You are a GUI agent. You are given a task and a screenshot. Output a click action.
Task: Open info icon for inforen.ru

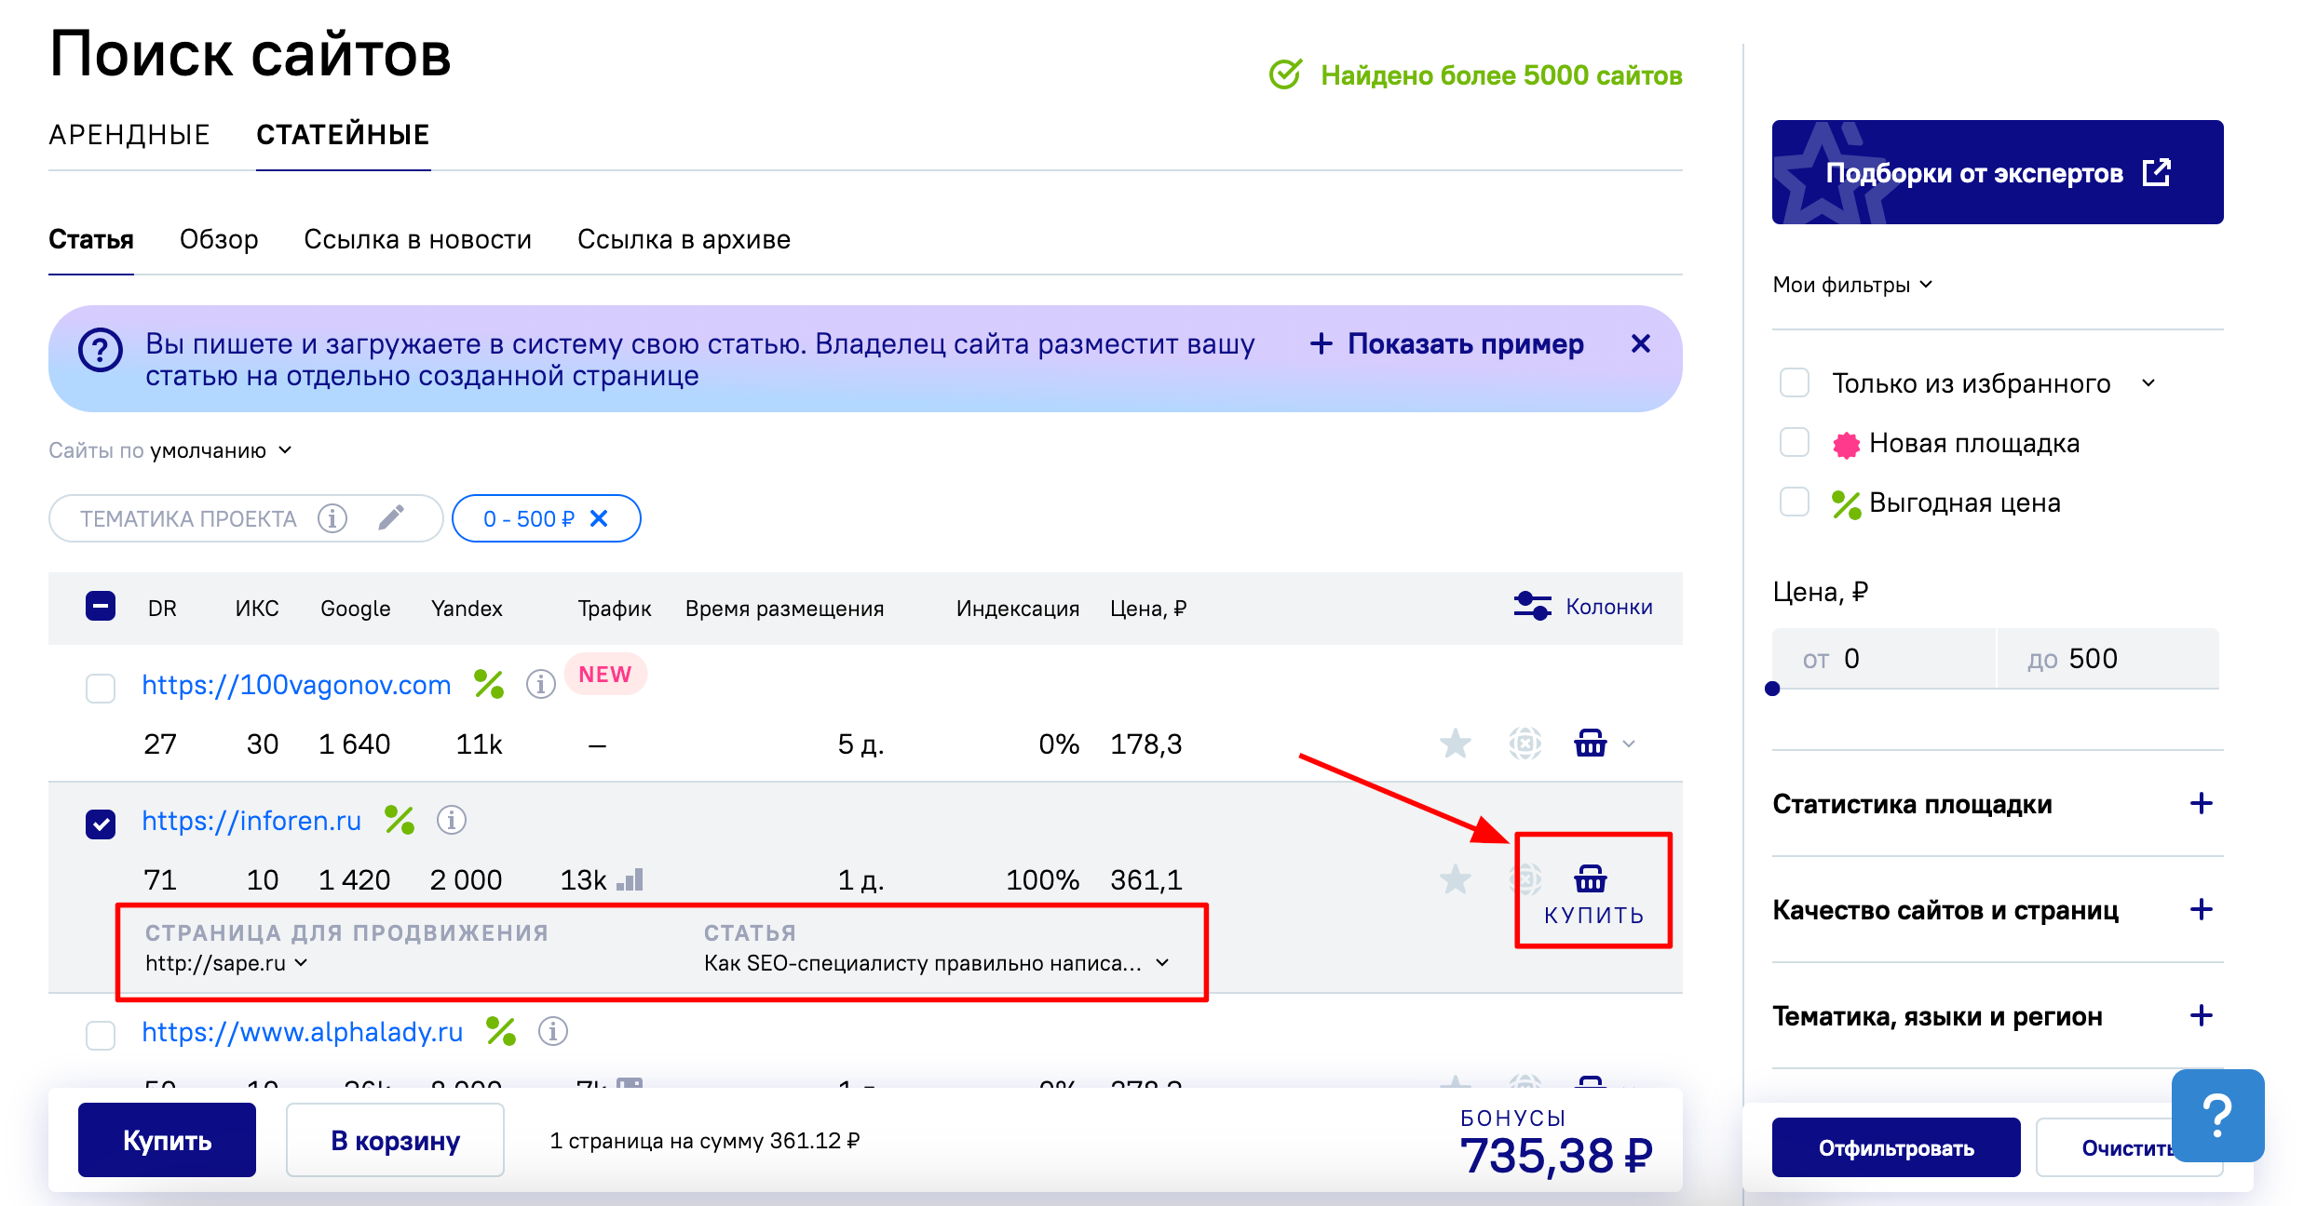tap(452, 820)
